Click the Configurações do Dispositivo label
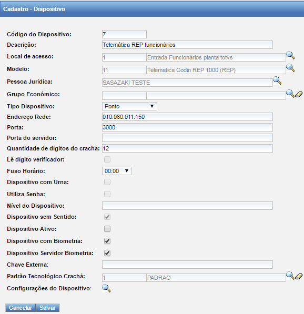The height and width of the screenshot is (314, 304). coord(49,288)
